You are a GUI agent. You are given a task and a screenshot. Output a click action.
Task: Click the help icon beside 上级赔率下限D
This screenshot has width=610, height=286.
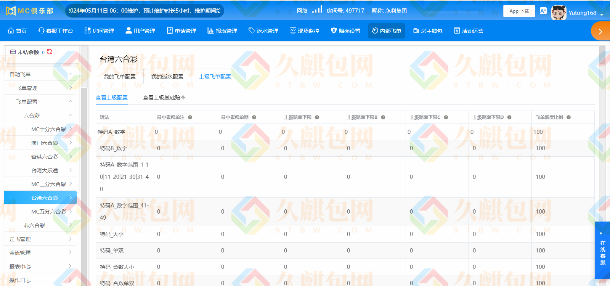[x=509, y=117]
